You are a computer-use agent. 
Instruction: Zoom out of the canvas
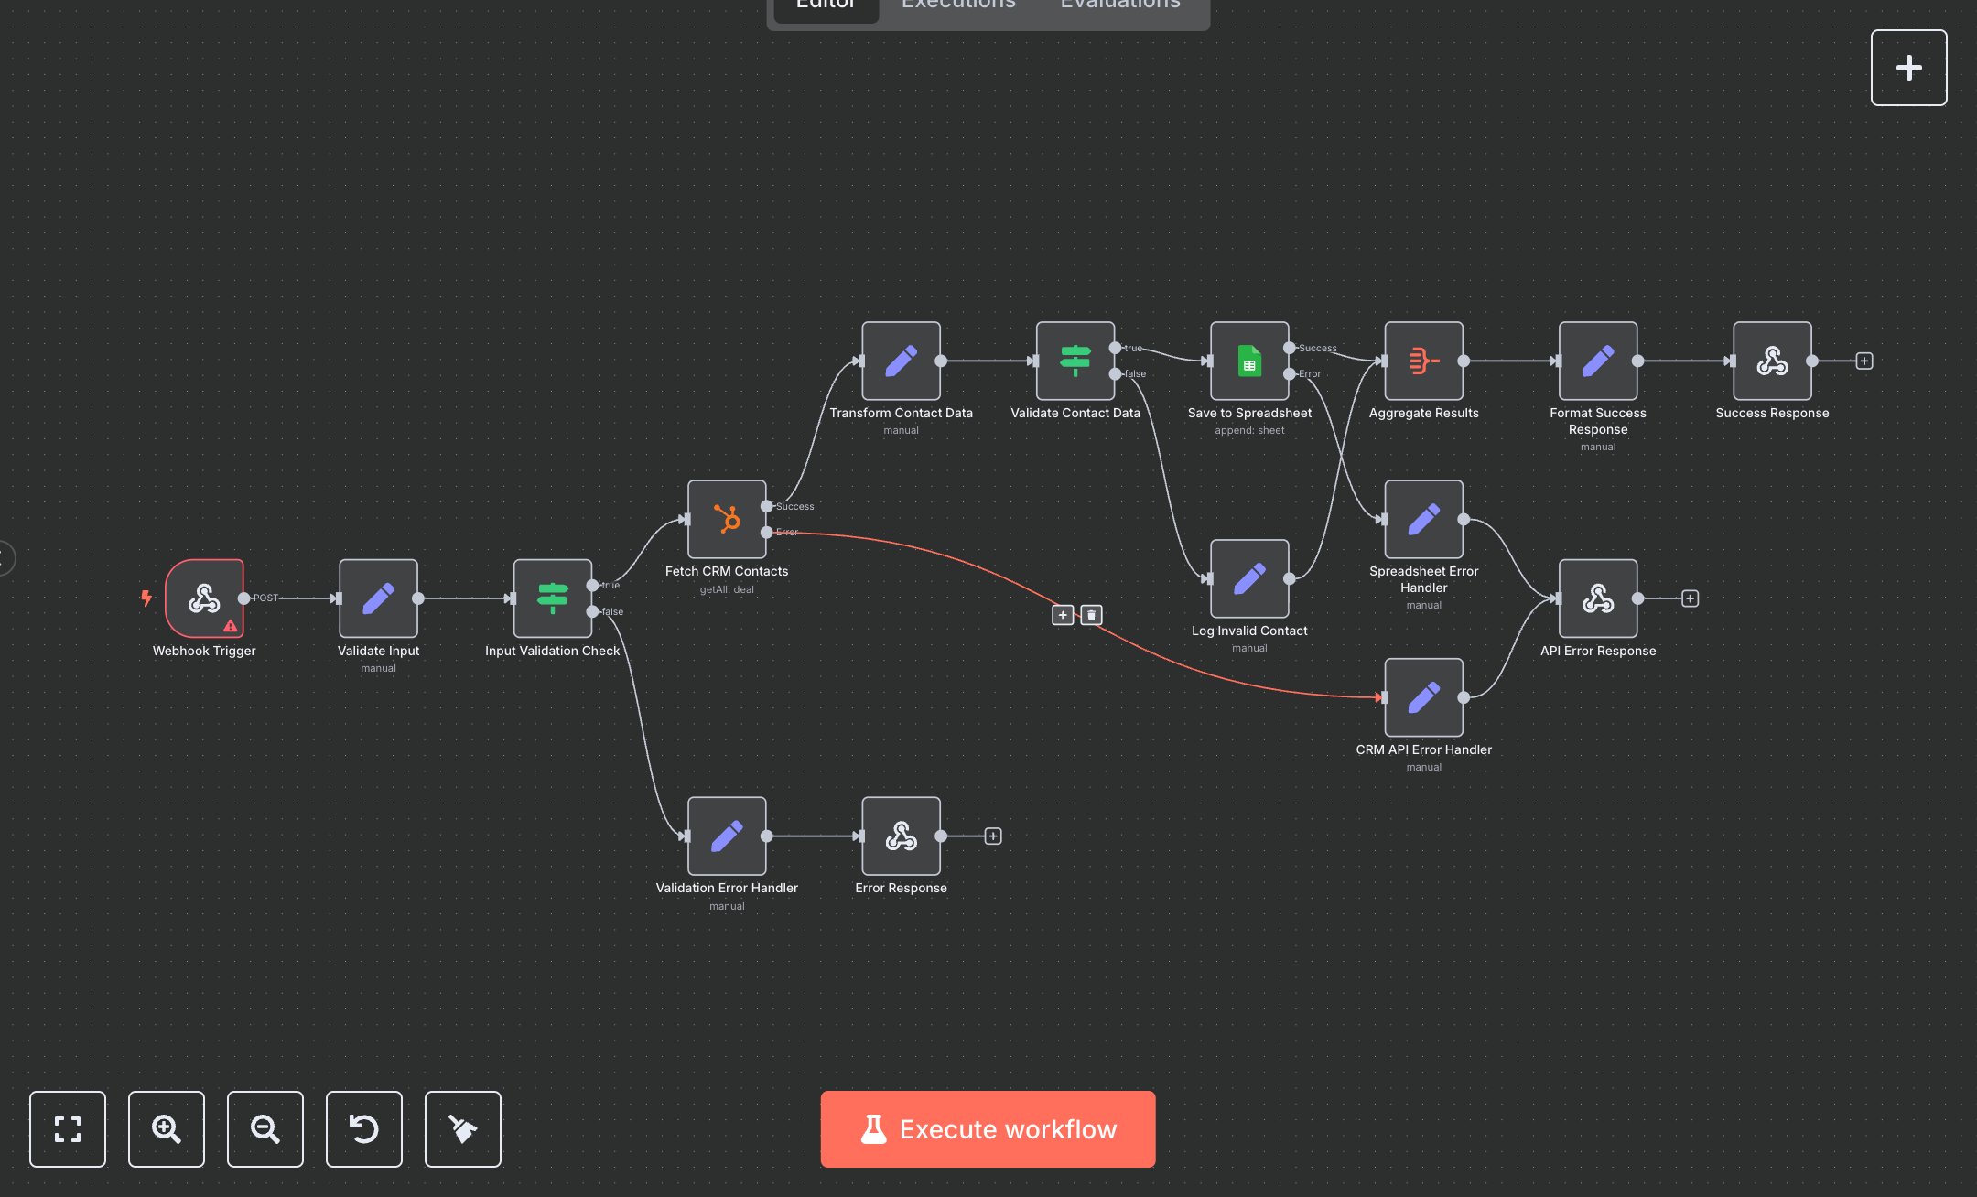pos(265,1129)
